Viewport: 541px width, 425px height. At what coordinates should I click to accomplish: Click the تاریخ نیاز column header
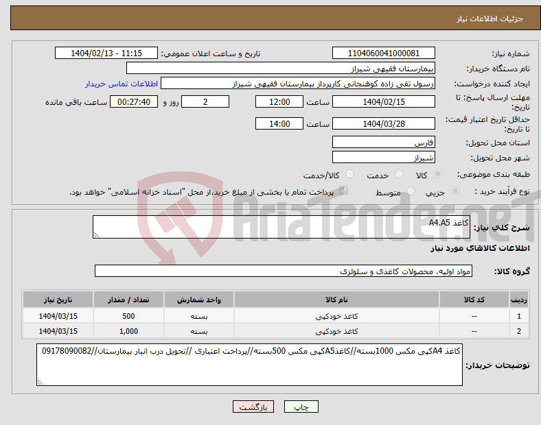pos(58,300)
